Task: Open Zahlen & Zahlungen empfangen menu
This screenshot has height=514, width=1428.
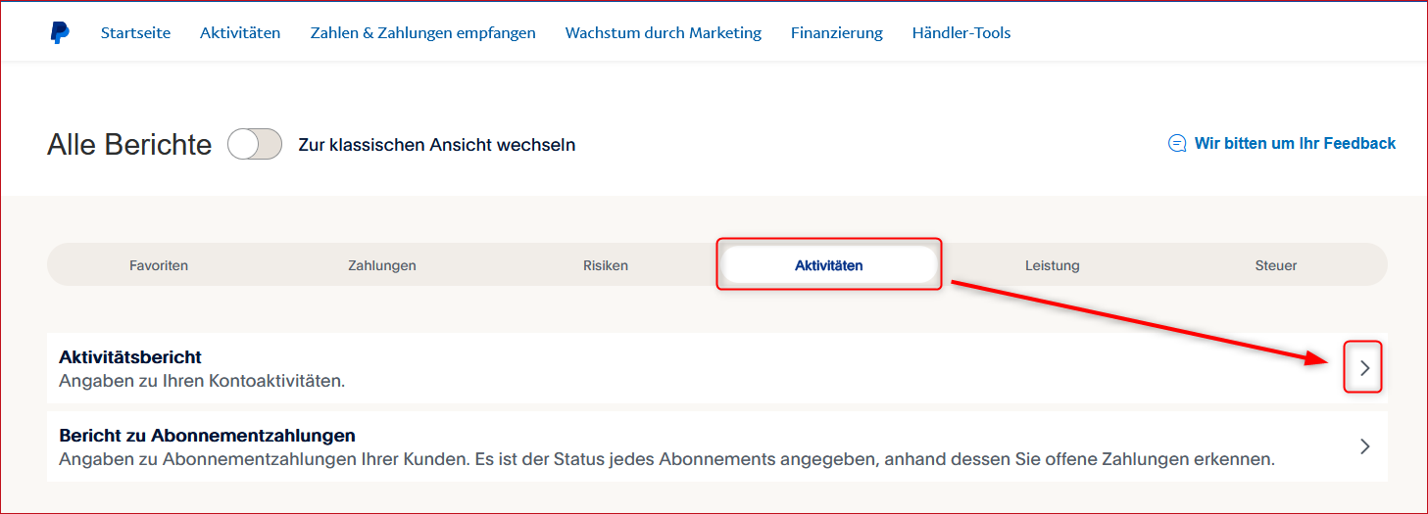Action: click(423, 33)
